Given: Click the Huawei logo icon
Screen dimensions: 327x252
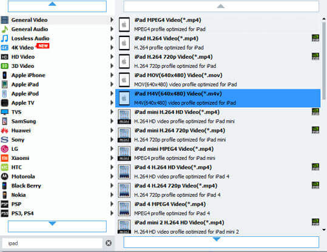Looking at the screenshot, I should [5, 131].
